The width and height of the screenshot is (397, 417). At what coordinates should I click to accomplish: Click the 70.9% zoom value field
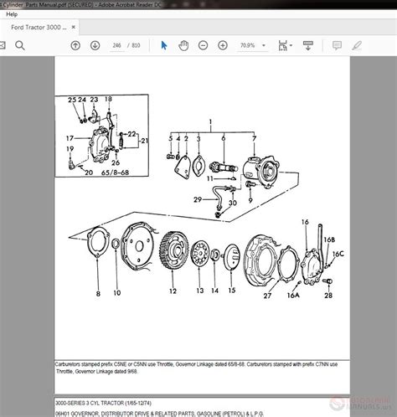click(x=248, y=45)
